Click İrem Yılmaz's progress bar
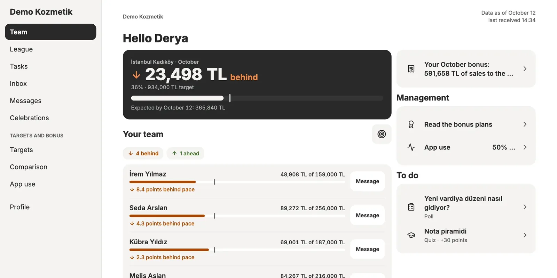Image resolution: width=557 pixels, height=278 pixels. click(x=237, y=182)
